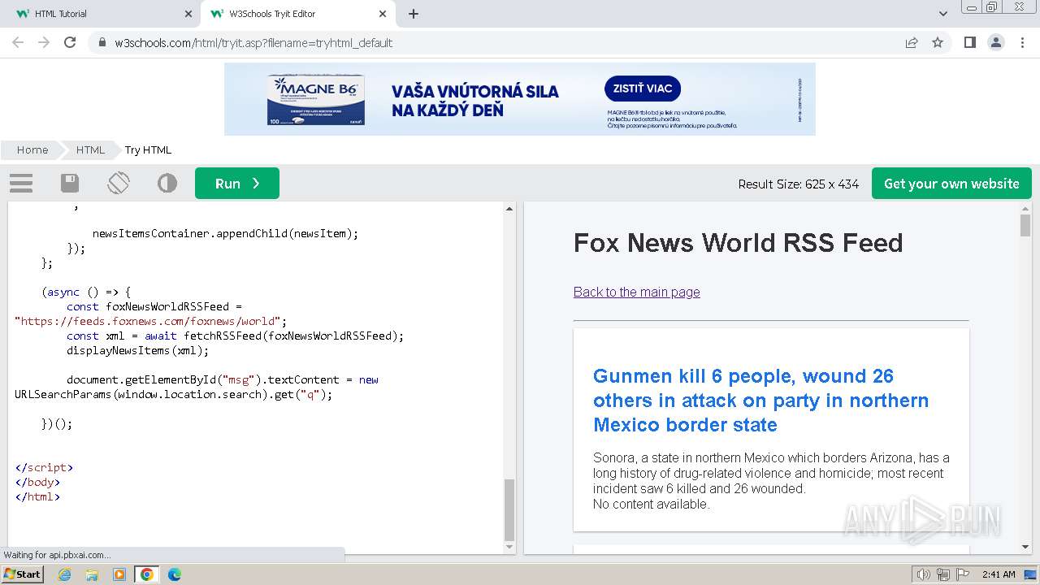Click the code editor scrollbar thumb

click(509, 509)
